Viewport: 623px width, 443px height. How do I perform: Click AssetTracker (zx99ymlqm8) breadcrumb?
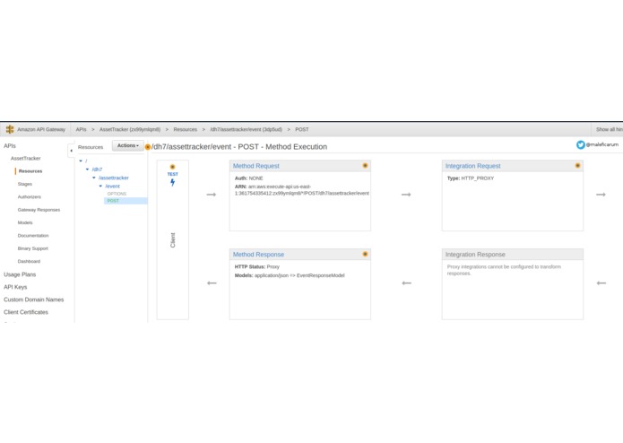tap(130, 129)
